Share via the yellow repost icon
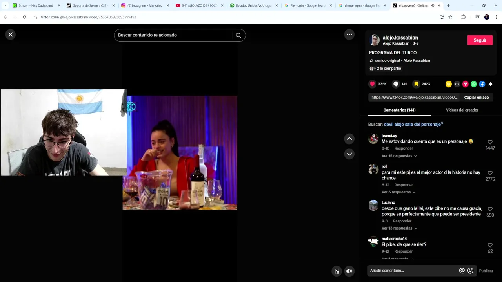Screen dimensions: 502x282 point(449,84)
